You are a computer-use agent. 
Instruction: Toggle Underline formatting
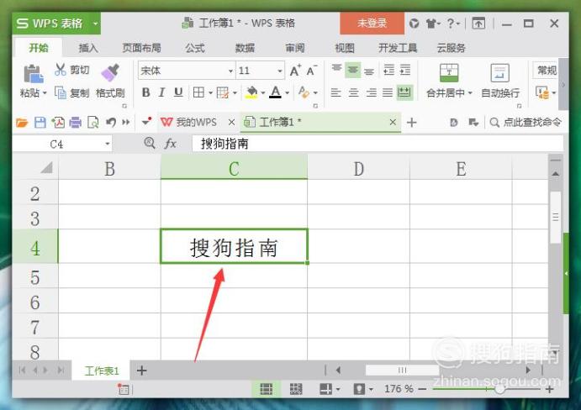[178, 92]
